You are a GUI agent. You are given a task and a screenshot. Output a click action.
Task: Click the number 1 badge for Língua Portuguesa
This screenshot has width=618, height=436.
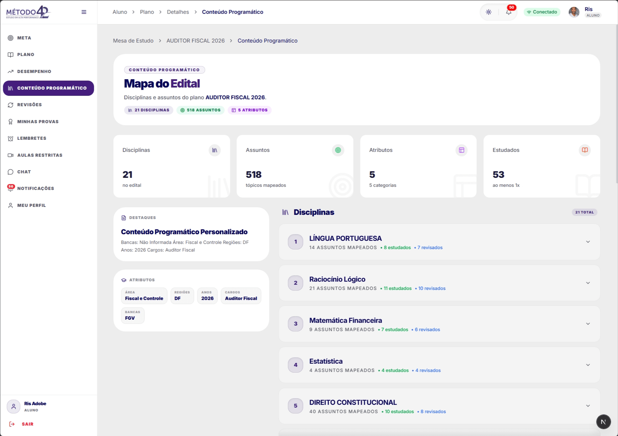click(x=296, y=242)
